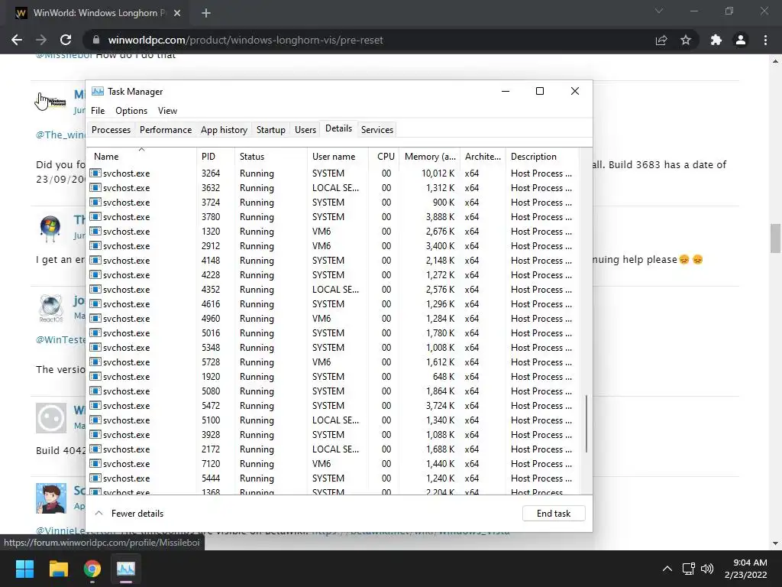Open Task Manager File menu
782x587 pixels.
98,111
